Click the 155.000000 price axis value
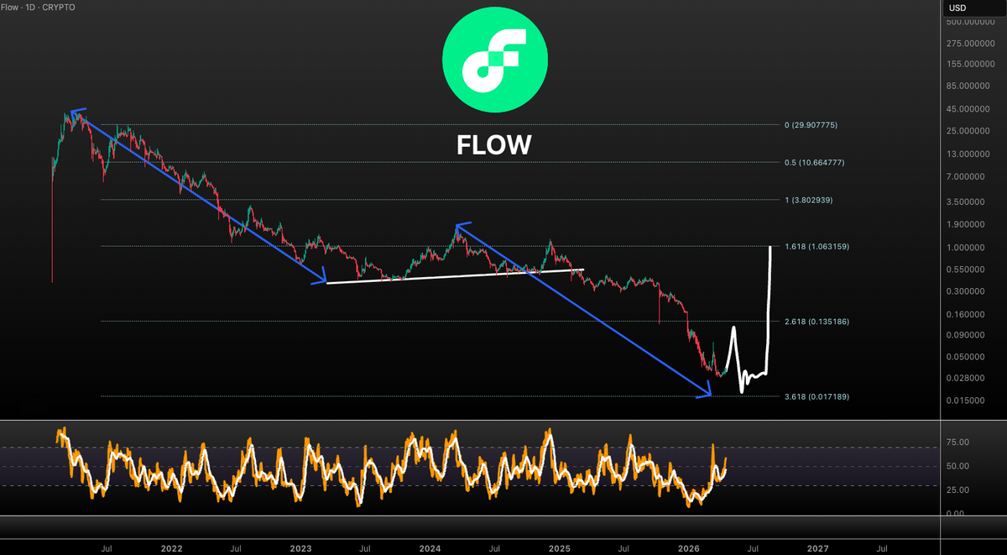The image size is (1007, 555). pos(970,64)
